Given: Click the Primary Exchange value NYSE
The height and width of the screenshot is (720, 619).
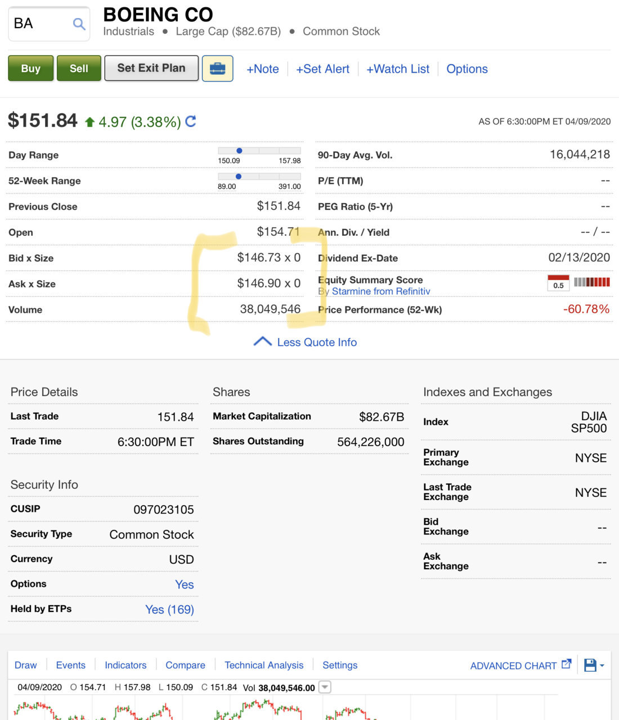Looking at the screenshot, I should click(591, 458).
